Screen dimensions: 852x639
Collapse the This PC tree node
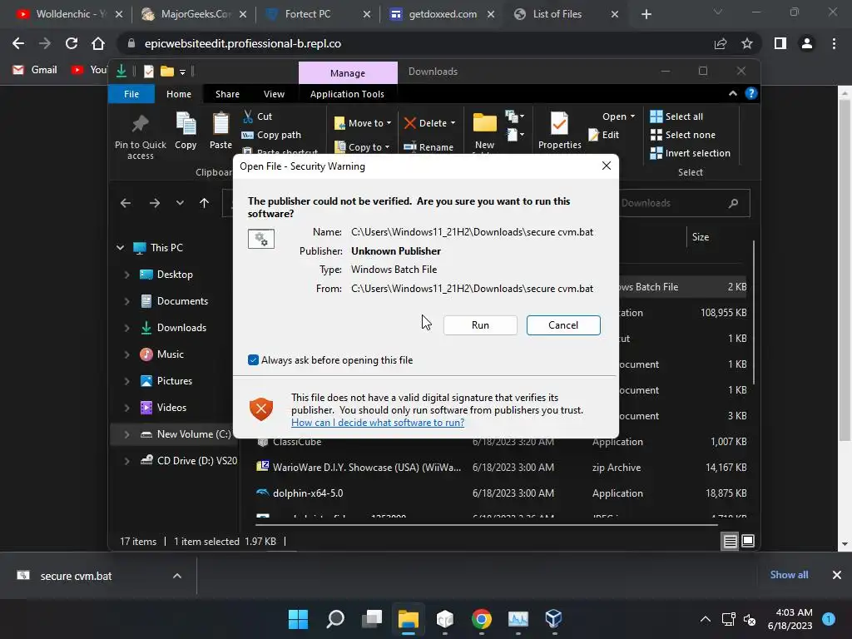[x=120, y=248]
